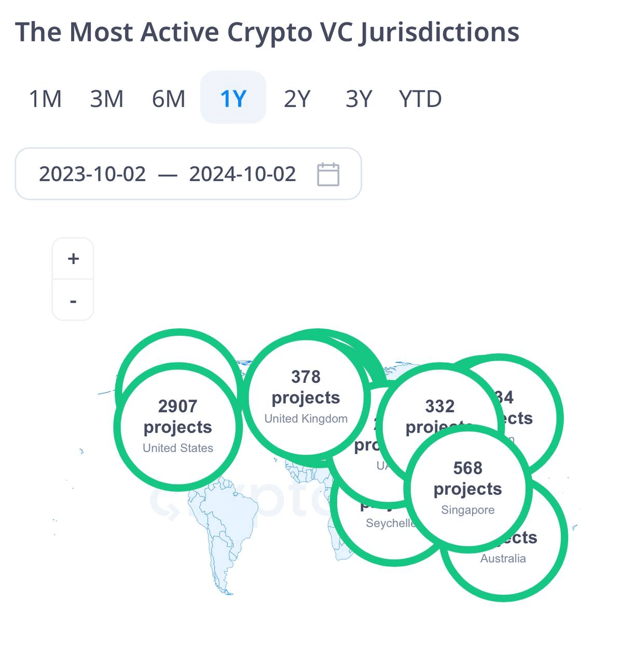Zoom out the map with minus button
The image size is (633, 664).
click(73, 300)
